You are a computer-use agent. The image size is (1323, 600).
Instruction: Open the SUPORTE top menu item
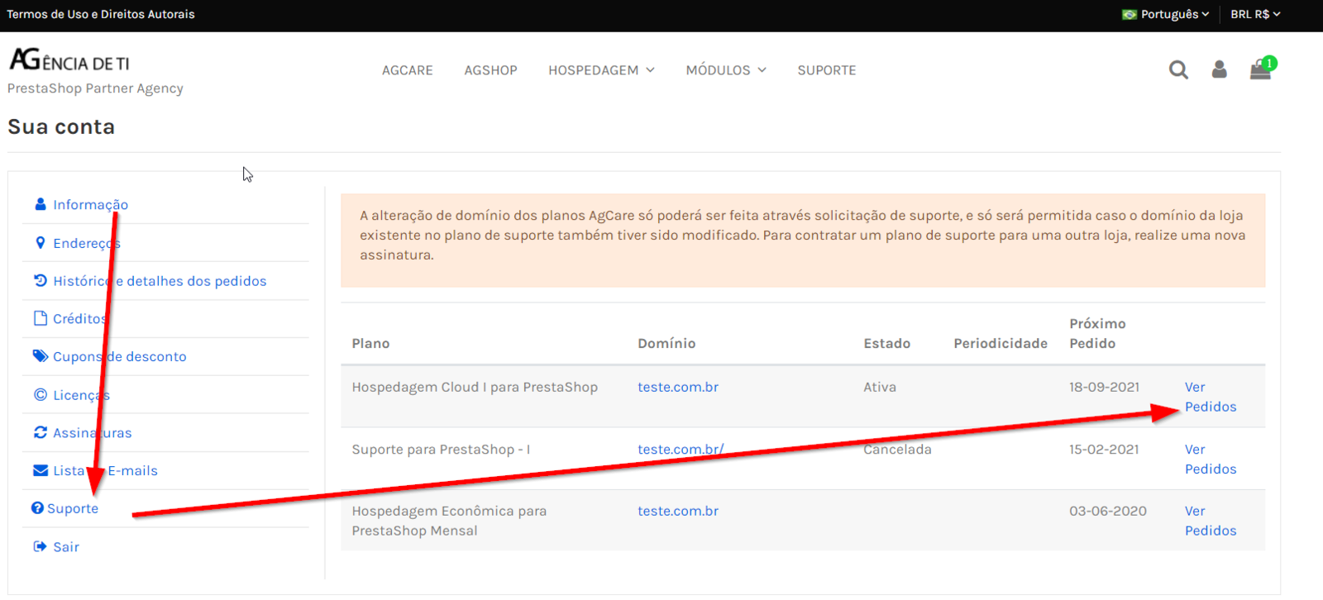click(827, 70)
